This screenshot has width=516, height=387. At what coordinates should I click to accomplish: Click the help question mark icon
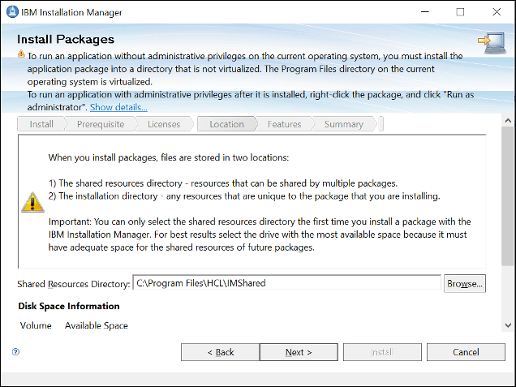pyautogui.click(x=15, y=352)
